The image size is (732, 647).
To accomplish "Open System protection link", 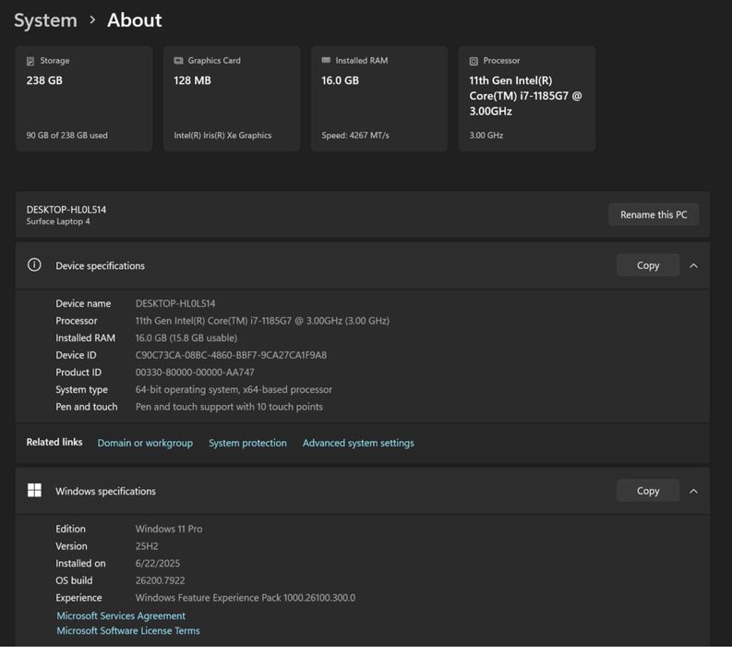I will [x=247, y=443].
